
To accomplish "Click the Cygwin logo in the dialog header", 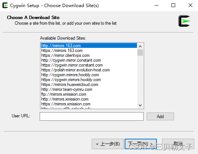I will click(x=184, y=21).
